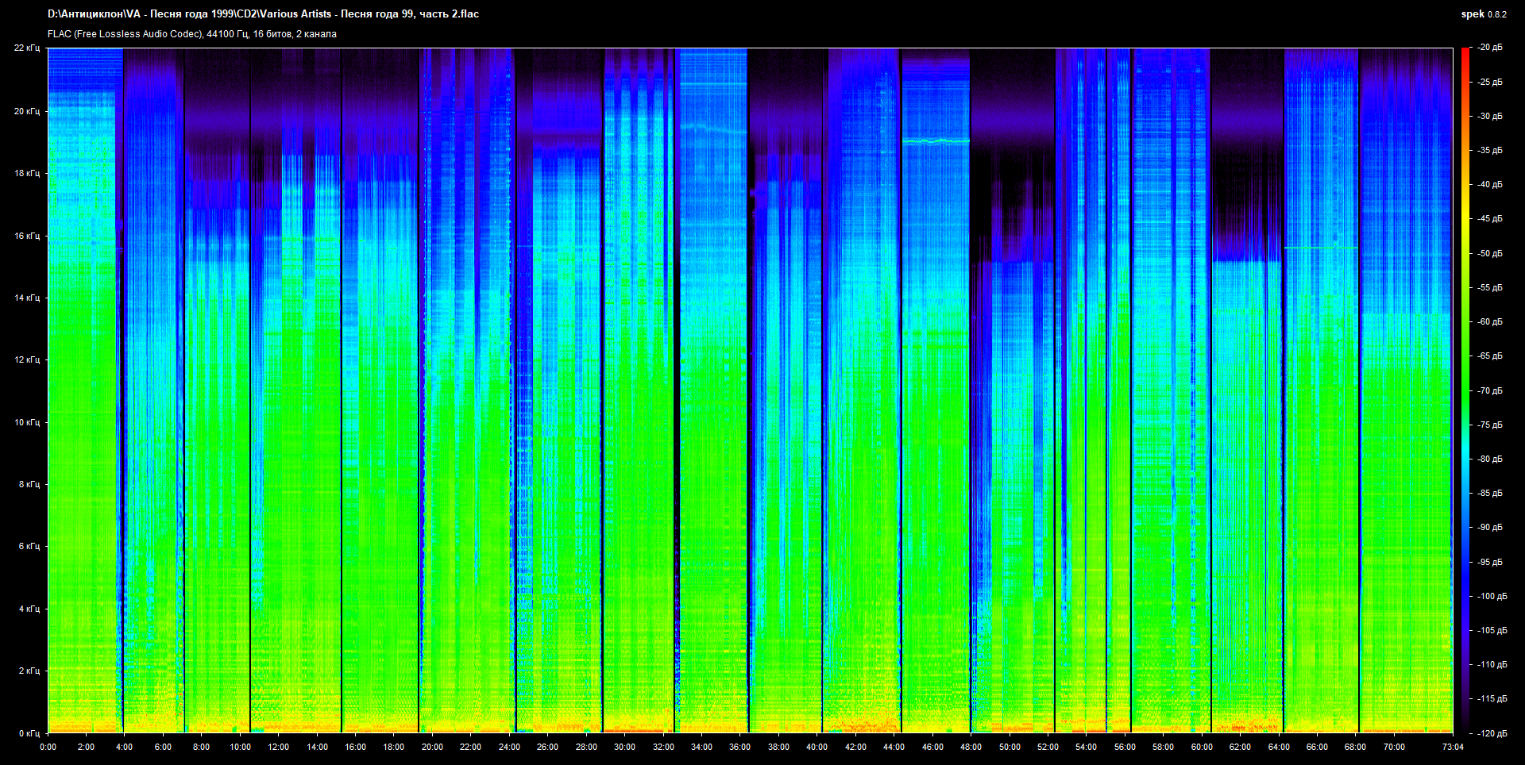Click the 16 кГц frequency axis label

pos(27,236)
